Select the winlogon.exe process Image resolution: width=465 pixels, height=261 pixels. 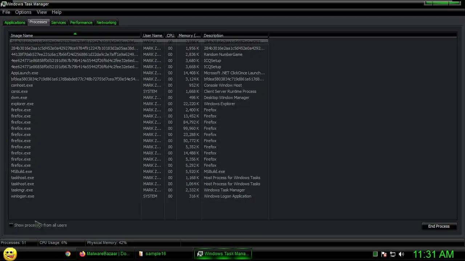tap(23, 196)
